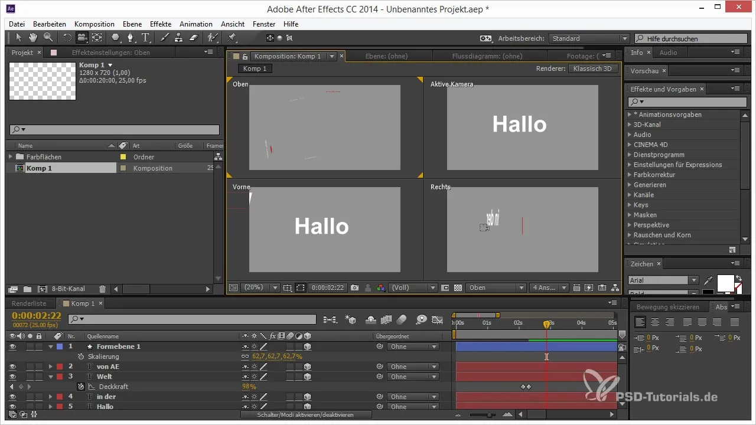
Task: Select the Puppet Pin tool
Action: tap(232, 38)
